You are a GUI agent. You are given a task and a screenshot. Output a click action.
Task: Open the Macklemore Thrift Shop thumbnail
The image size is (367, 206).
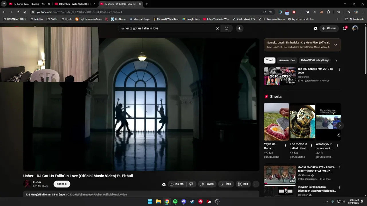click(280, 175)
